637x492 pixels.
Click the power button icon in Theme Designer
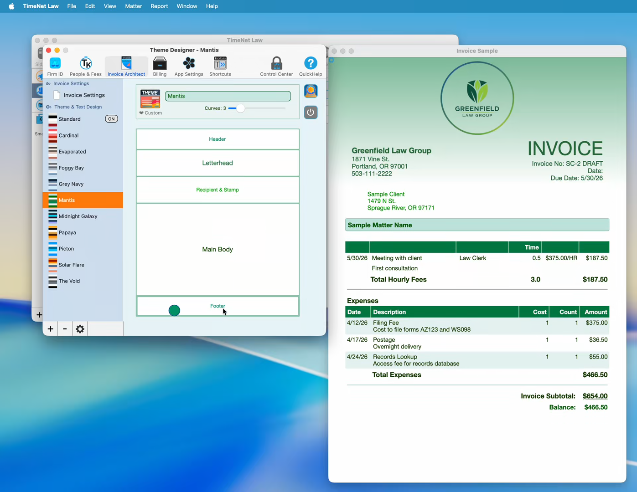[x=311, y=112]
